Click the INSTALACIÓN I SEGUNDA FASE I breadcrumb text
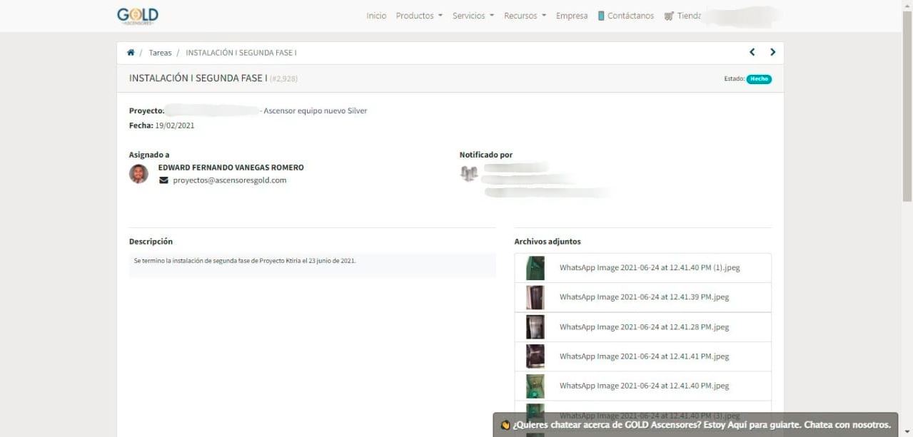 [241, 53]
